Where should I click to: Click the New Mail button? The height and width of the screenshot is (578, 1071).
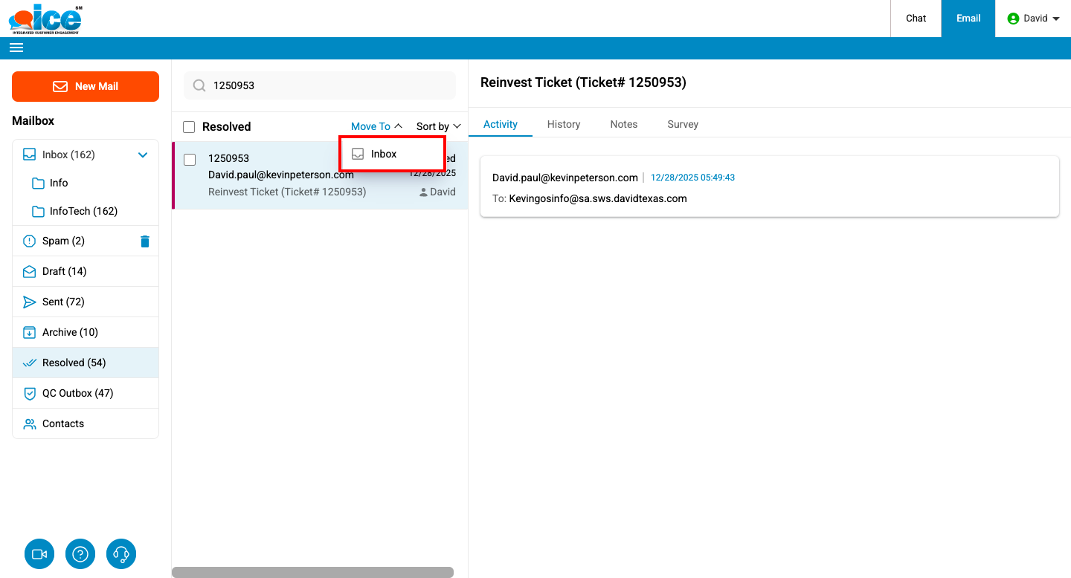[86, 86]
